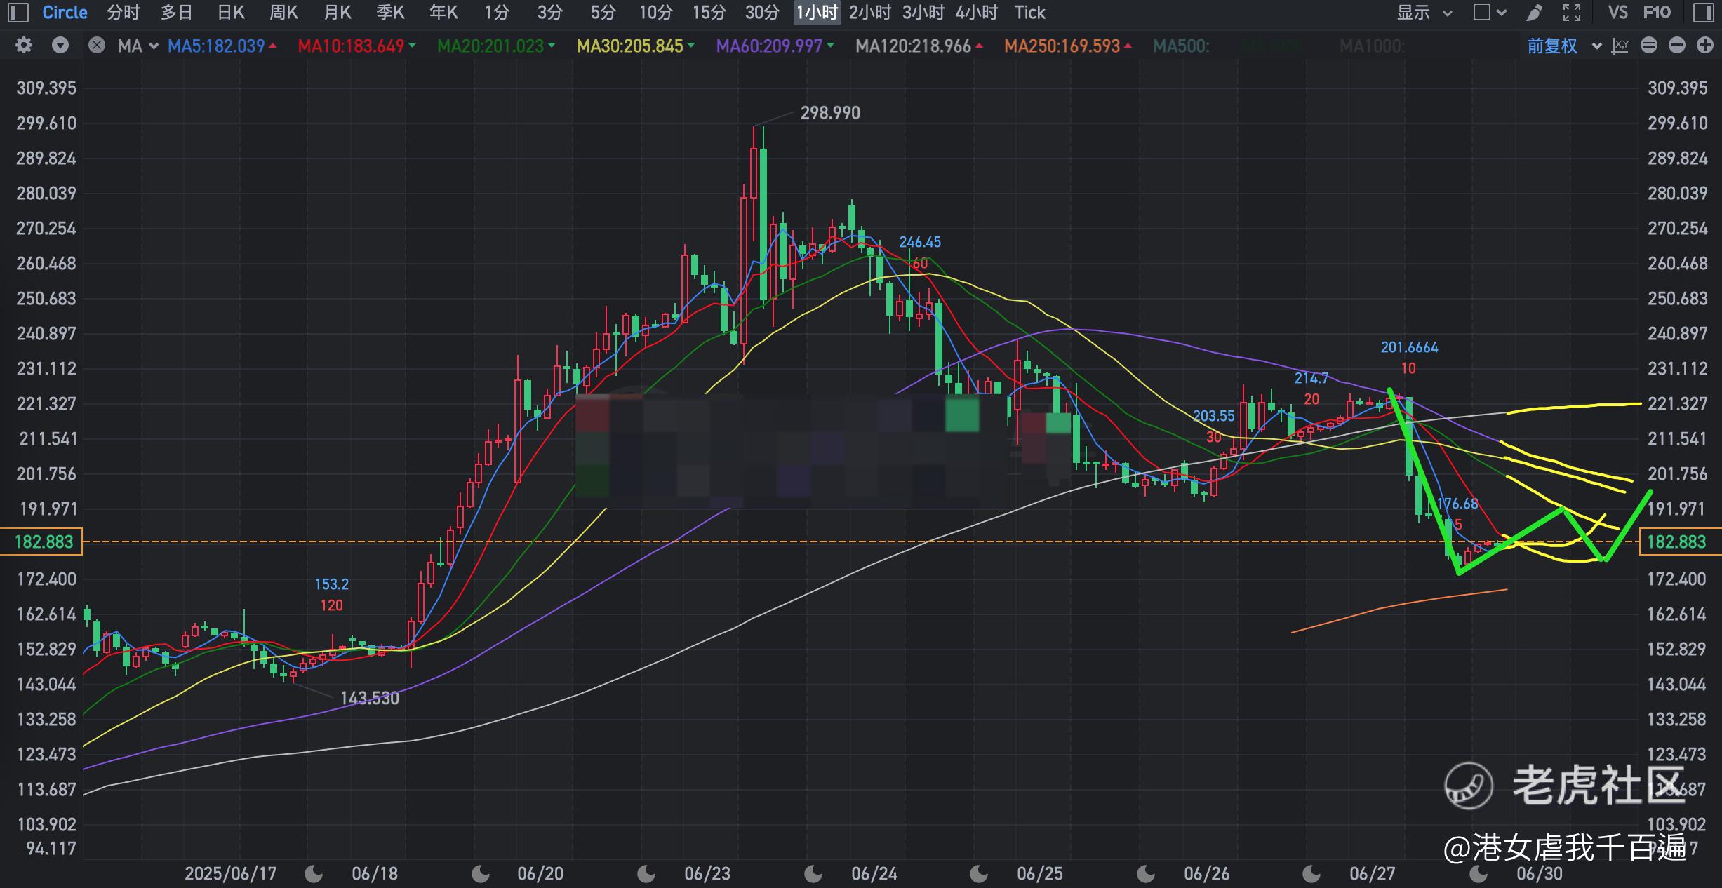Image resolution: width=1722 pixels, height=888 pixels.
Task: Toggle the X,Y axis coordinate icon
Action: (x=1620, y=46)
